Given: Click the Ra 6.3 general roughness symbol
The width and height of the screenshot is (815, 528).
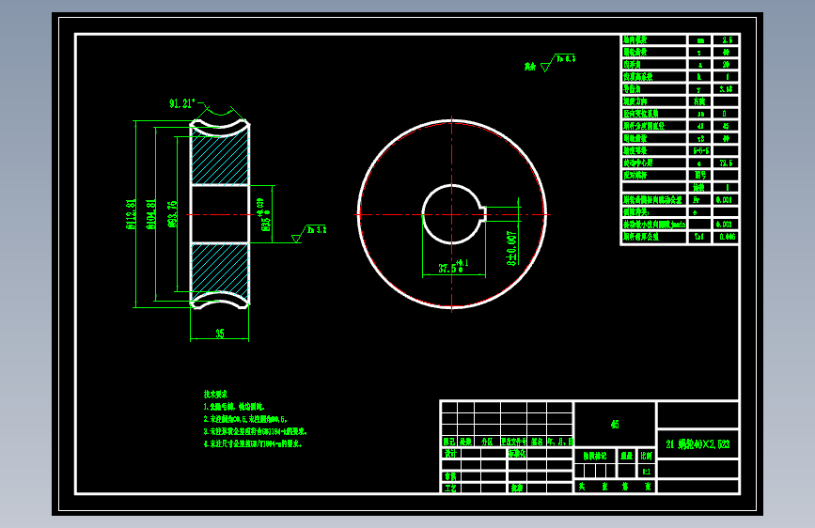Looking at the screenshot, I should pyautogui.click(x=557, y=62).
